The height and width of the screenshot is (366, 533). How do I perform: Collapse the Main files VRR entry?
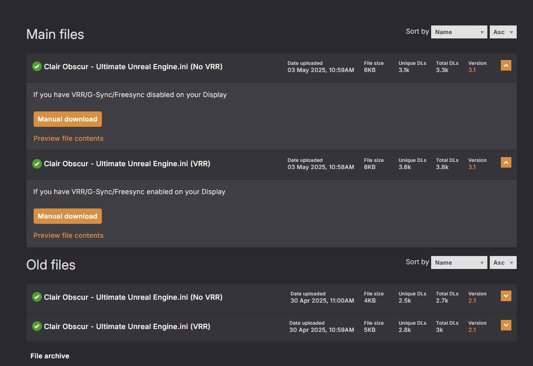506,162
